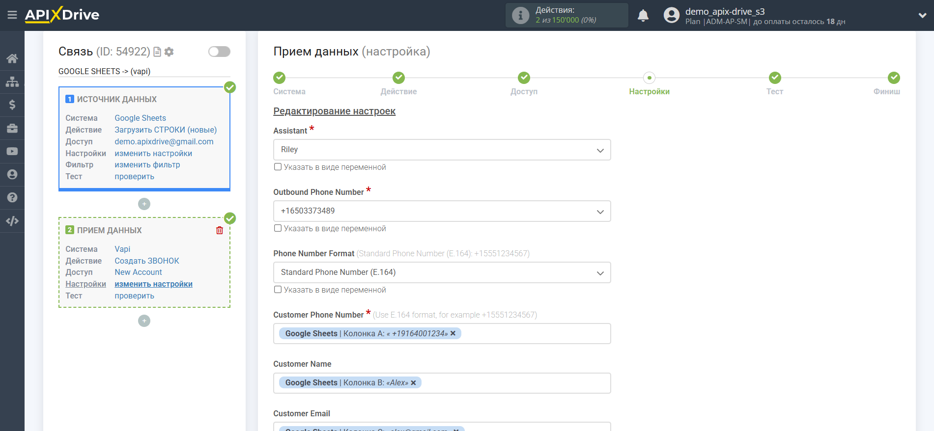Go to the Тест step

coord(775,78)
